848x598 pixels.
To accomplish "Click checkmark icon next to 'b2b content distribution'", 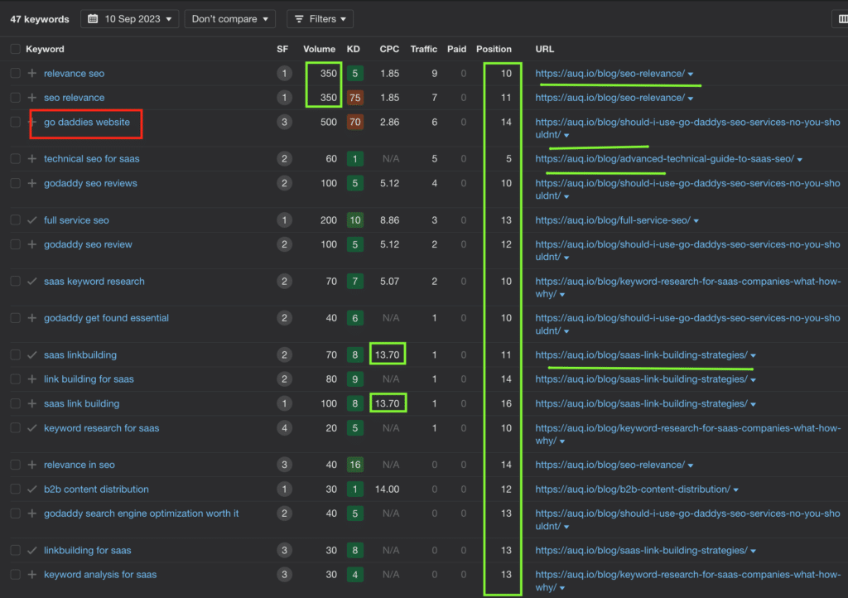I will point(32,489).
